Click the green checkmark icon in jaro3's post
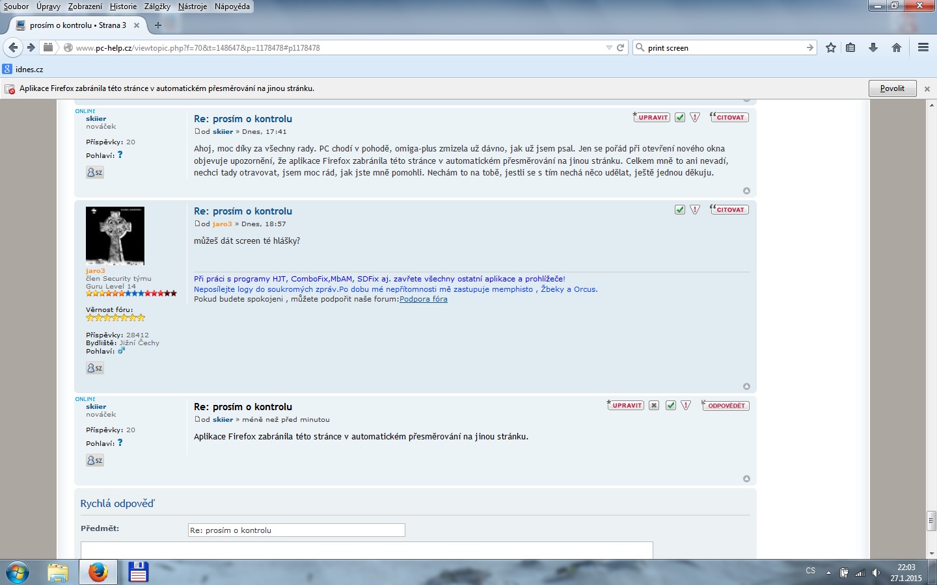The width and height of the screenshot is (937, 585). coord(680,209)
